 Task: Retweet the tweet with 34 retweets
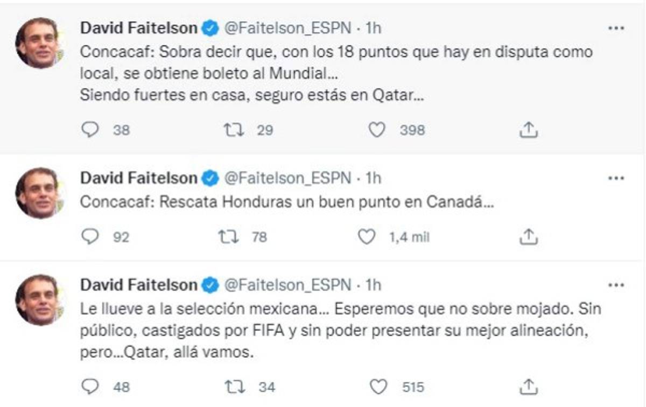pyautogui.click(x=234, y=386)
